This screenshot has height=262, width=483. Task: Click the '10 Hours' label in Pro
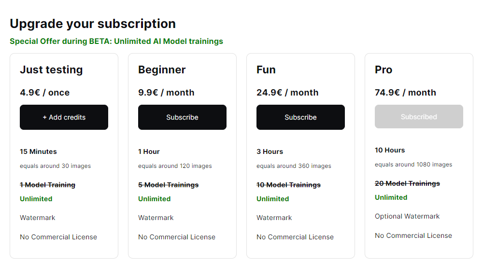(390, 150)
